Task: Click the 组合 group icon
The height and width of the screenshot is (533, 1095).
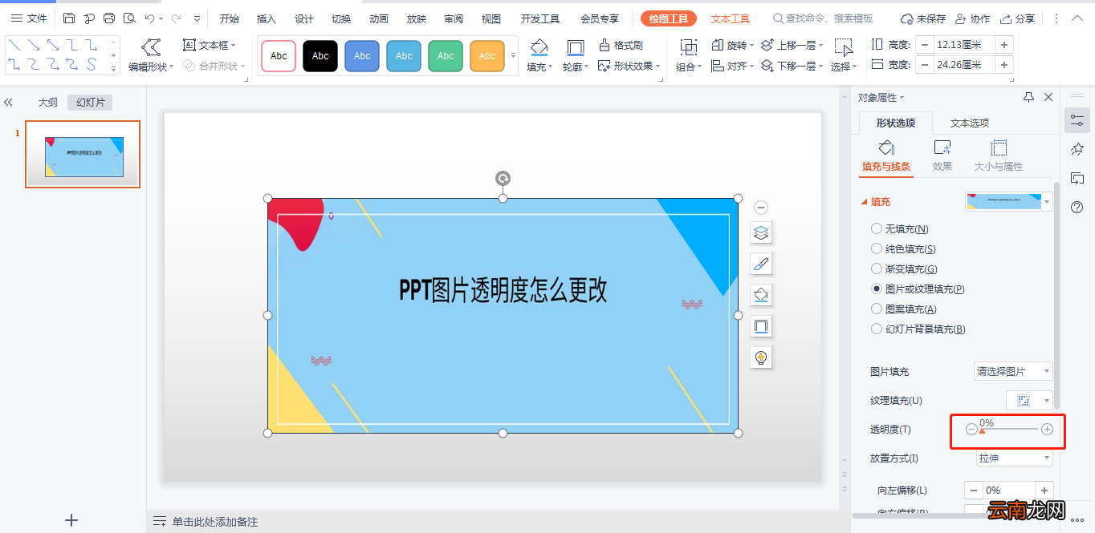Action: [688, 47]
